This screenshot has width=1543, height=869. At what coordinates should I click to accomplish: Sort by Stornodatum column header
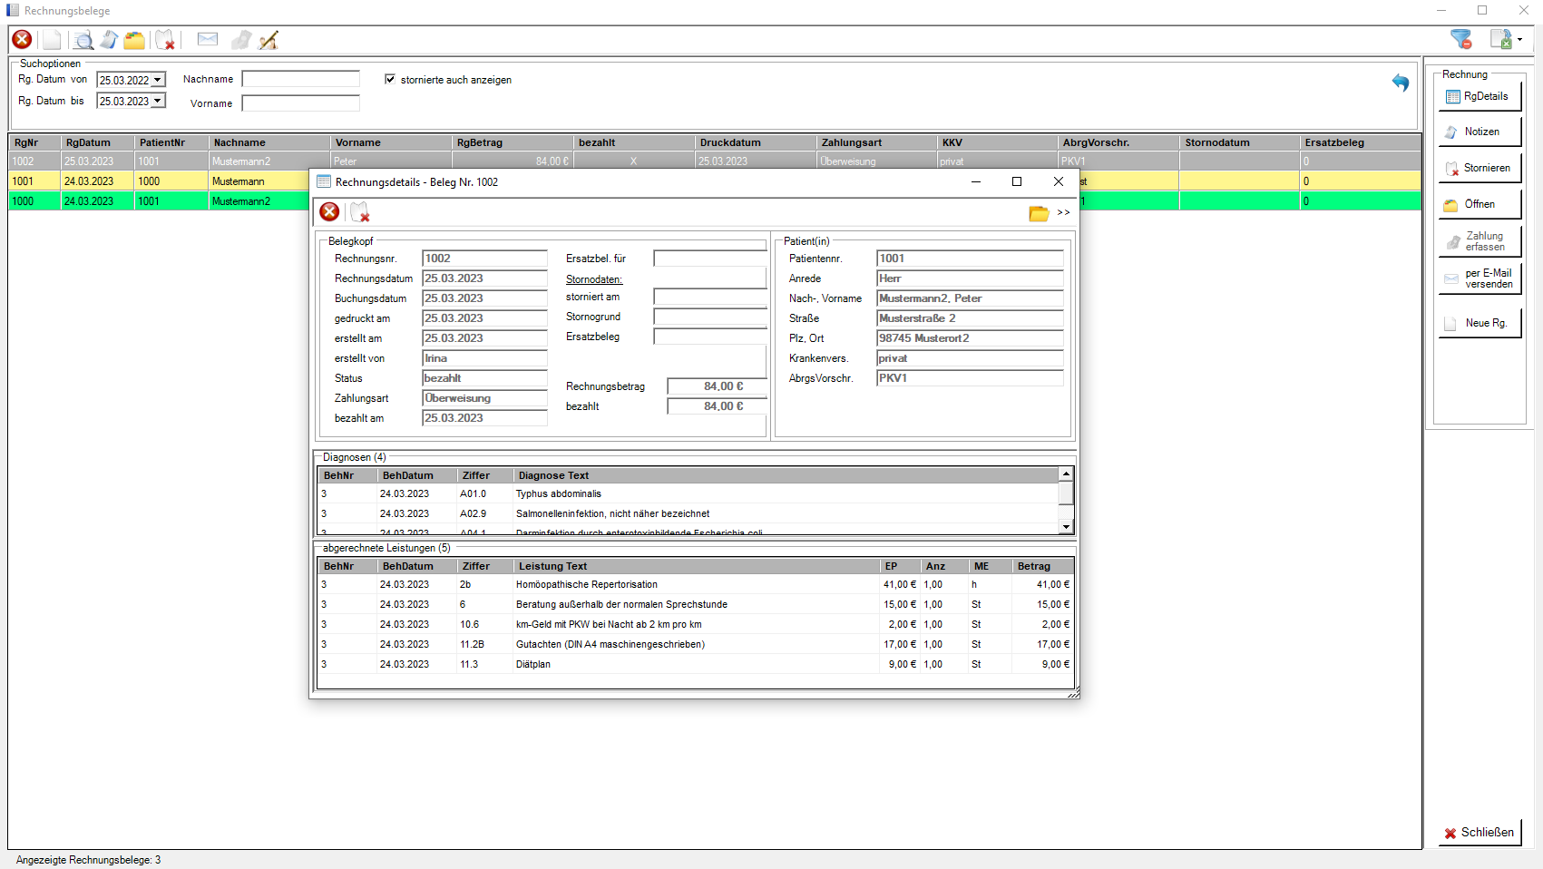1239,142
